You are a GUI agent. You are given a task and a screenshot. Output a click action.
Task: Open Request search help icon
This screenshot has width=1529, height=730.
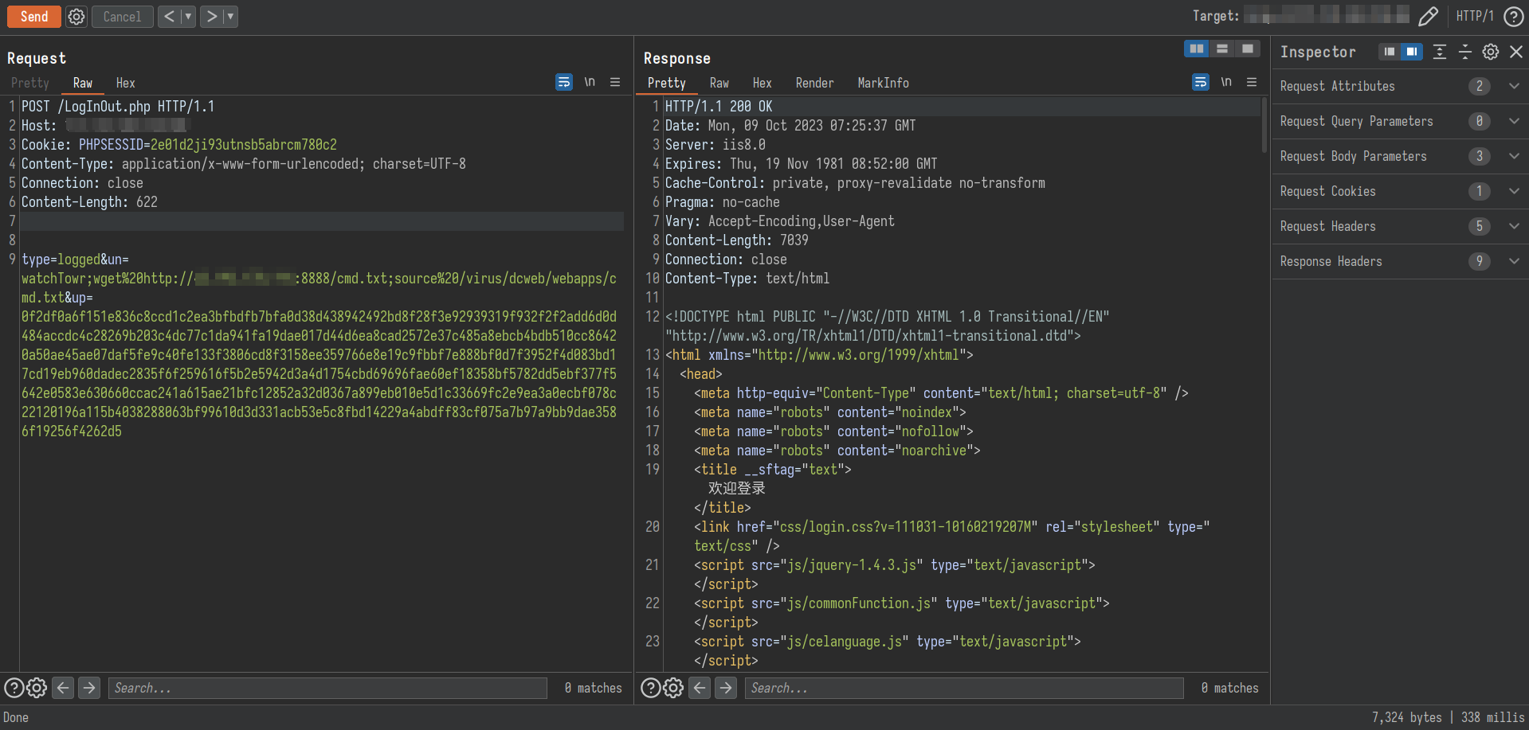14,688
